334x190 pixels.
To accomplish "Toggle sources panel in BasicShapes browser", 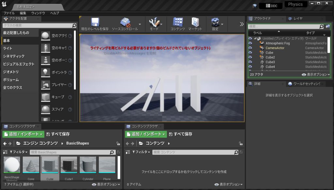I will (x=5, y=152).
